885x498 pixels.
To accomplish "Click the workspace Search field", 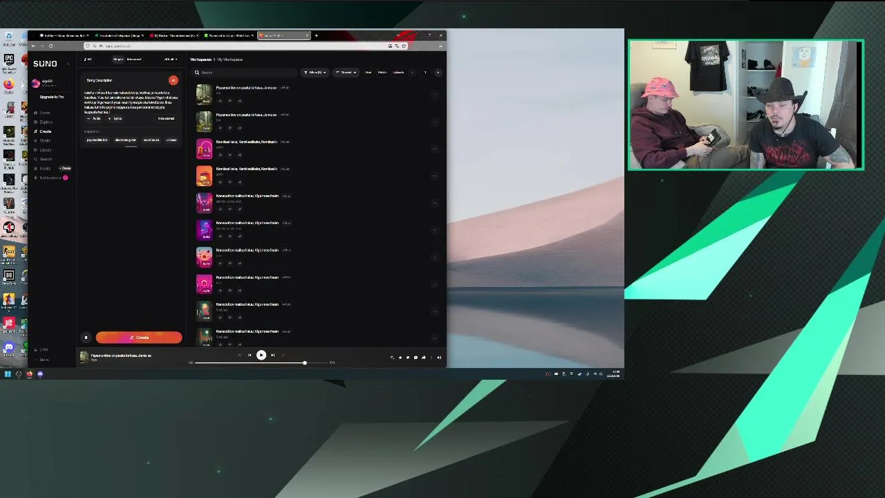I will (245, 73).
